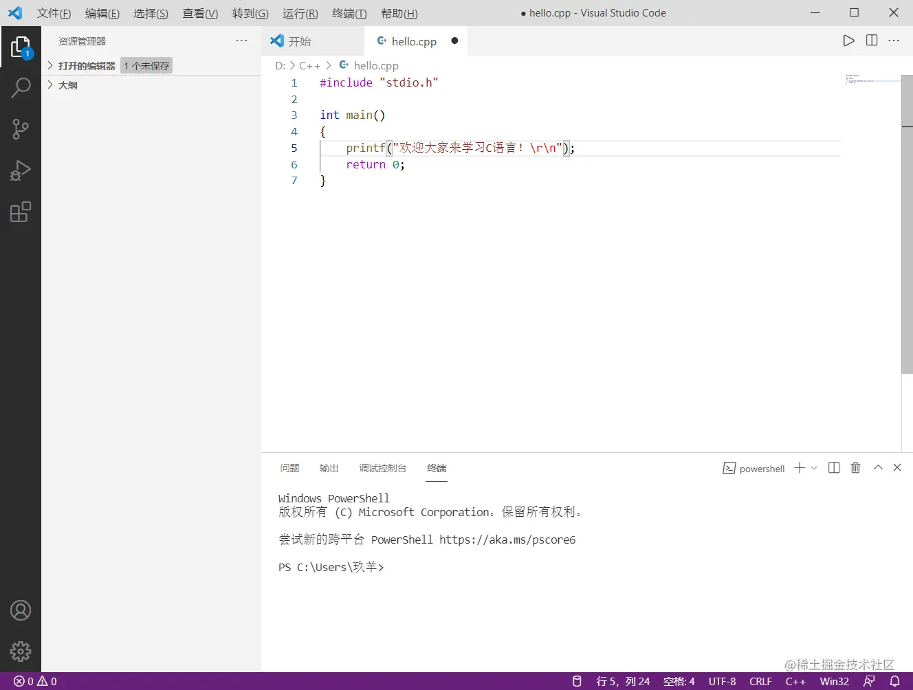Kill the terminal with the trash icon

(855, 467)
